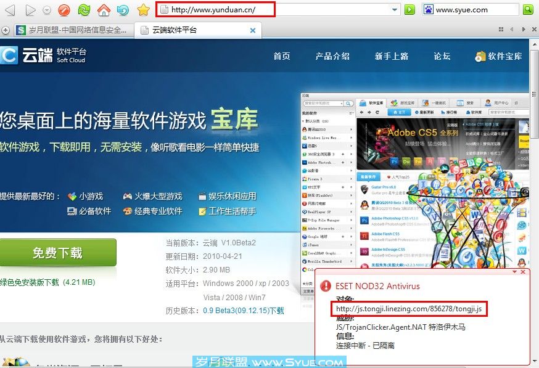Click the 云端 Soft Cloud logo
Image resolution: width=539 pixels, height=368 pixels.
tap(43, 55)
